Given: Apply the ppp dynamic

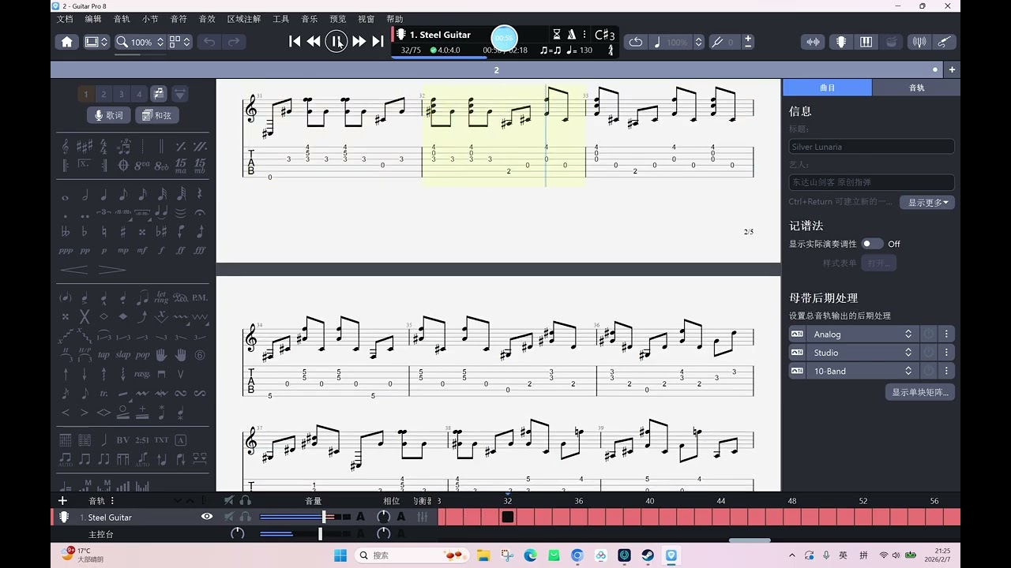Looking at the screenshot, I should (66, 250).
